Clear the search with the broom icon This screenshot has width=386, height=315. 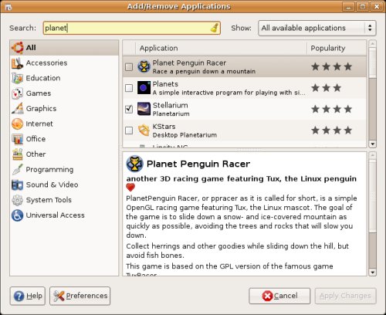(215, 28)
